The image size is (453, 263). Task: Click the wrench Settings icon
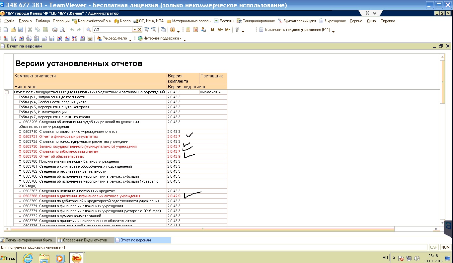pyautogui.click(x=237, y=30)
